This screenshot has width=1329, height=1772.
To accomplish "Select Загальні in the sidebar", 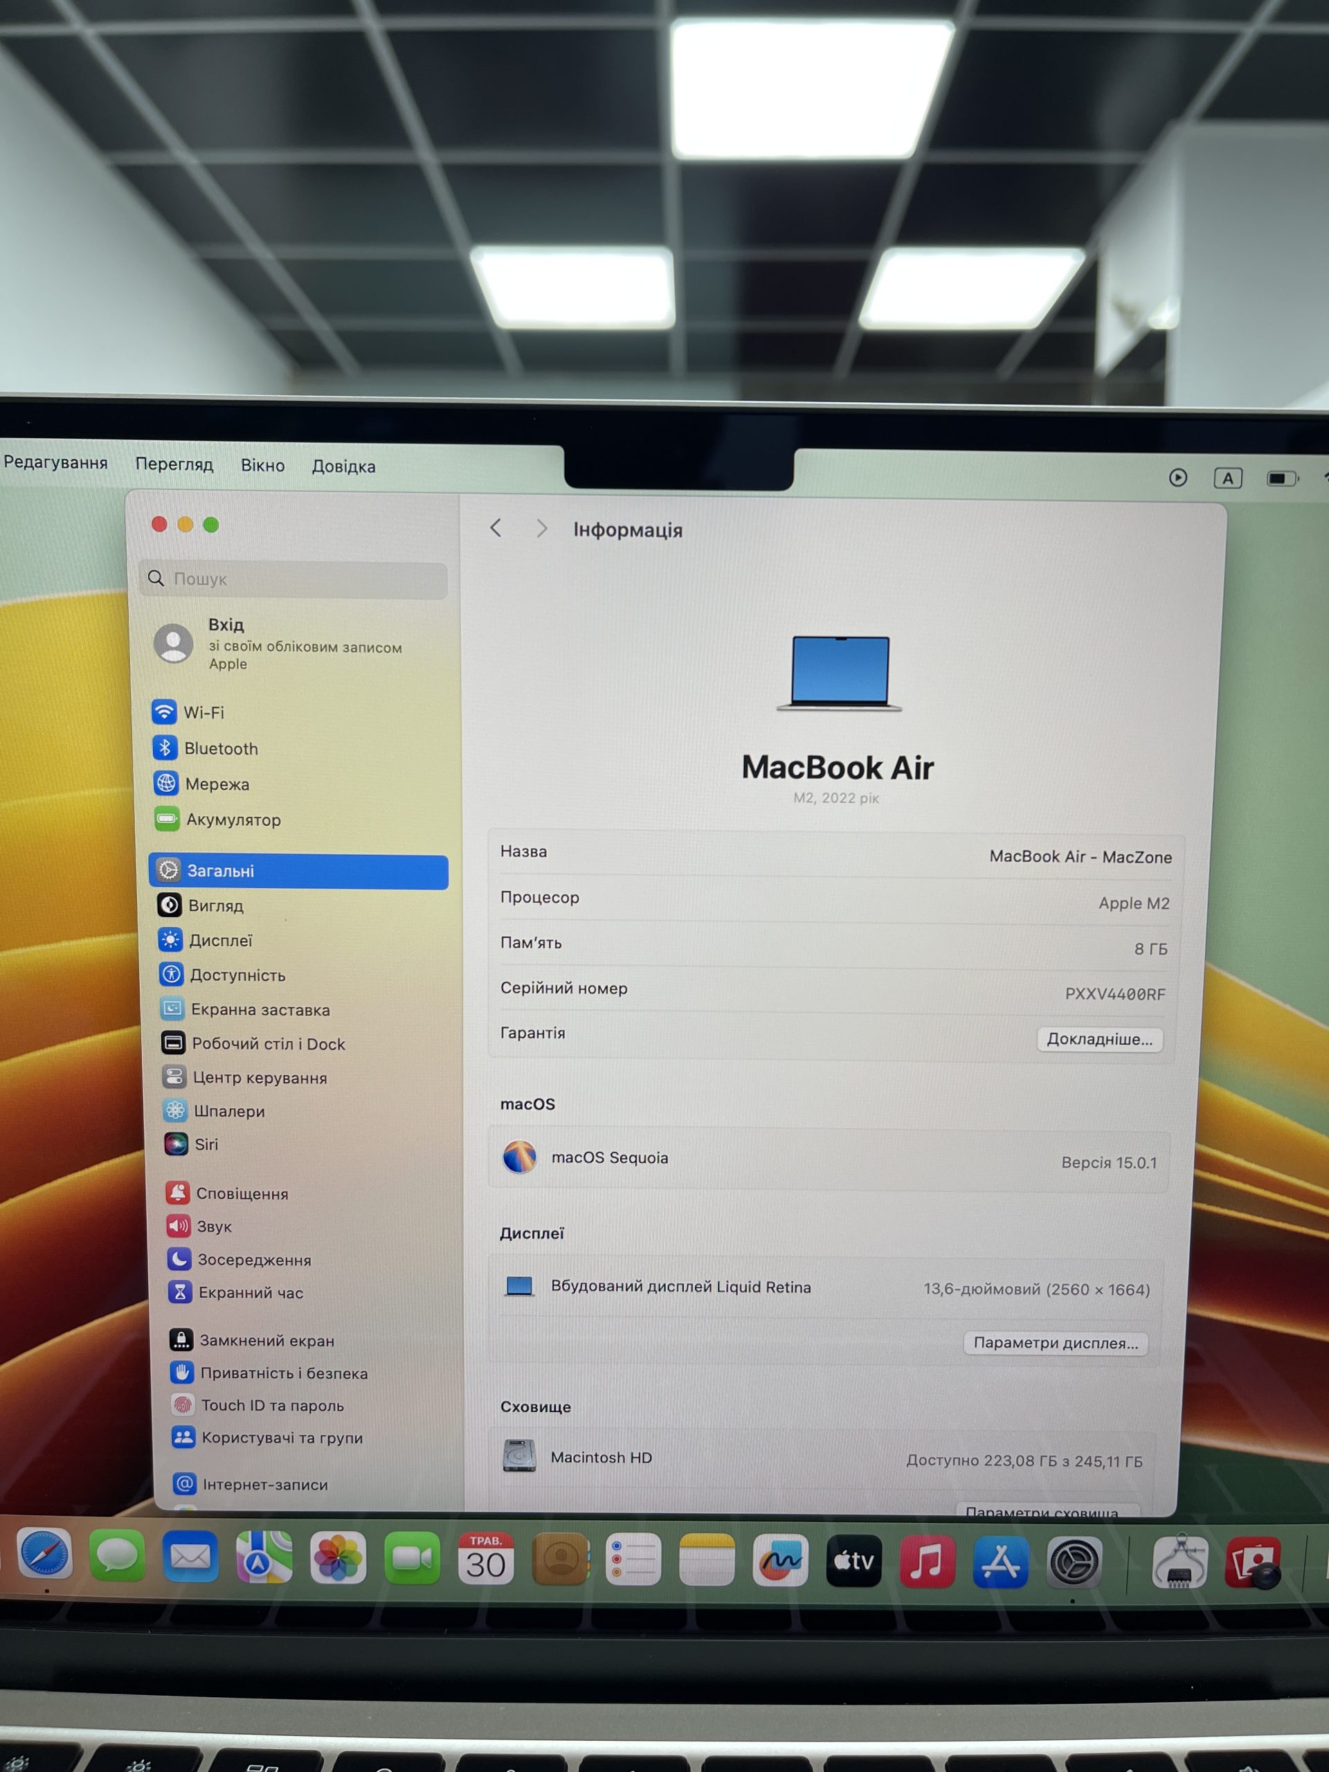I will [x=298, y=871].
